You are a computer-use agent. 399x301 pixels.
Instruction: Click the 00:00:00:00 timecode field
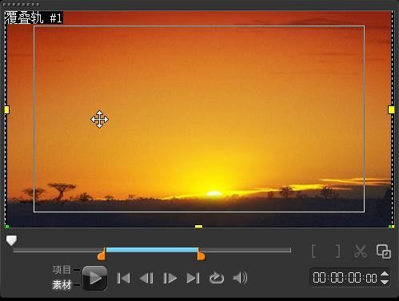[x=345, y=278]
